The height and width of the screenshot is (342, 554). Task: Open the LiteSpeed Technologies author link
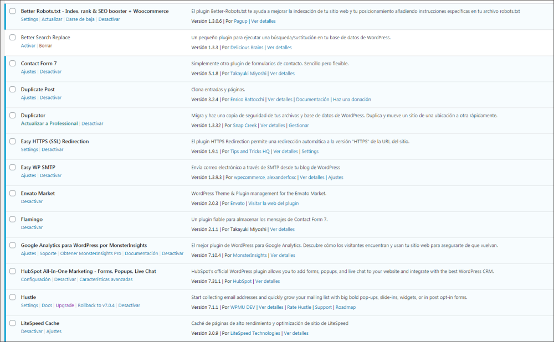255,333
